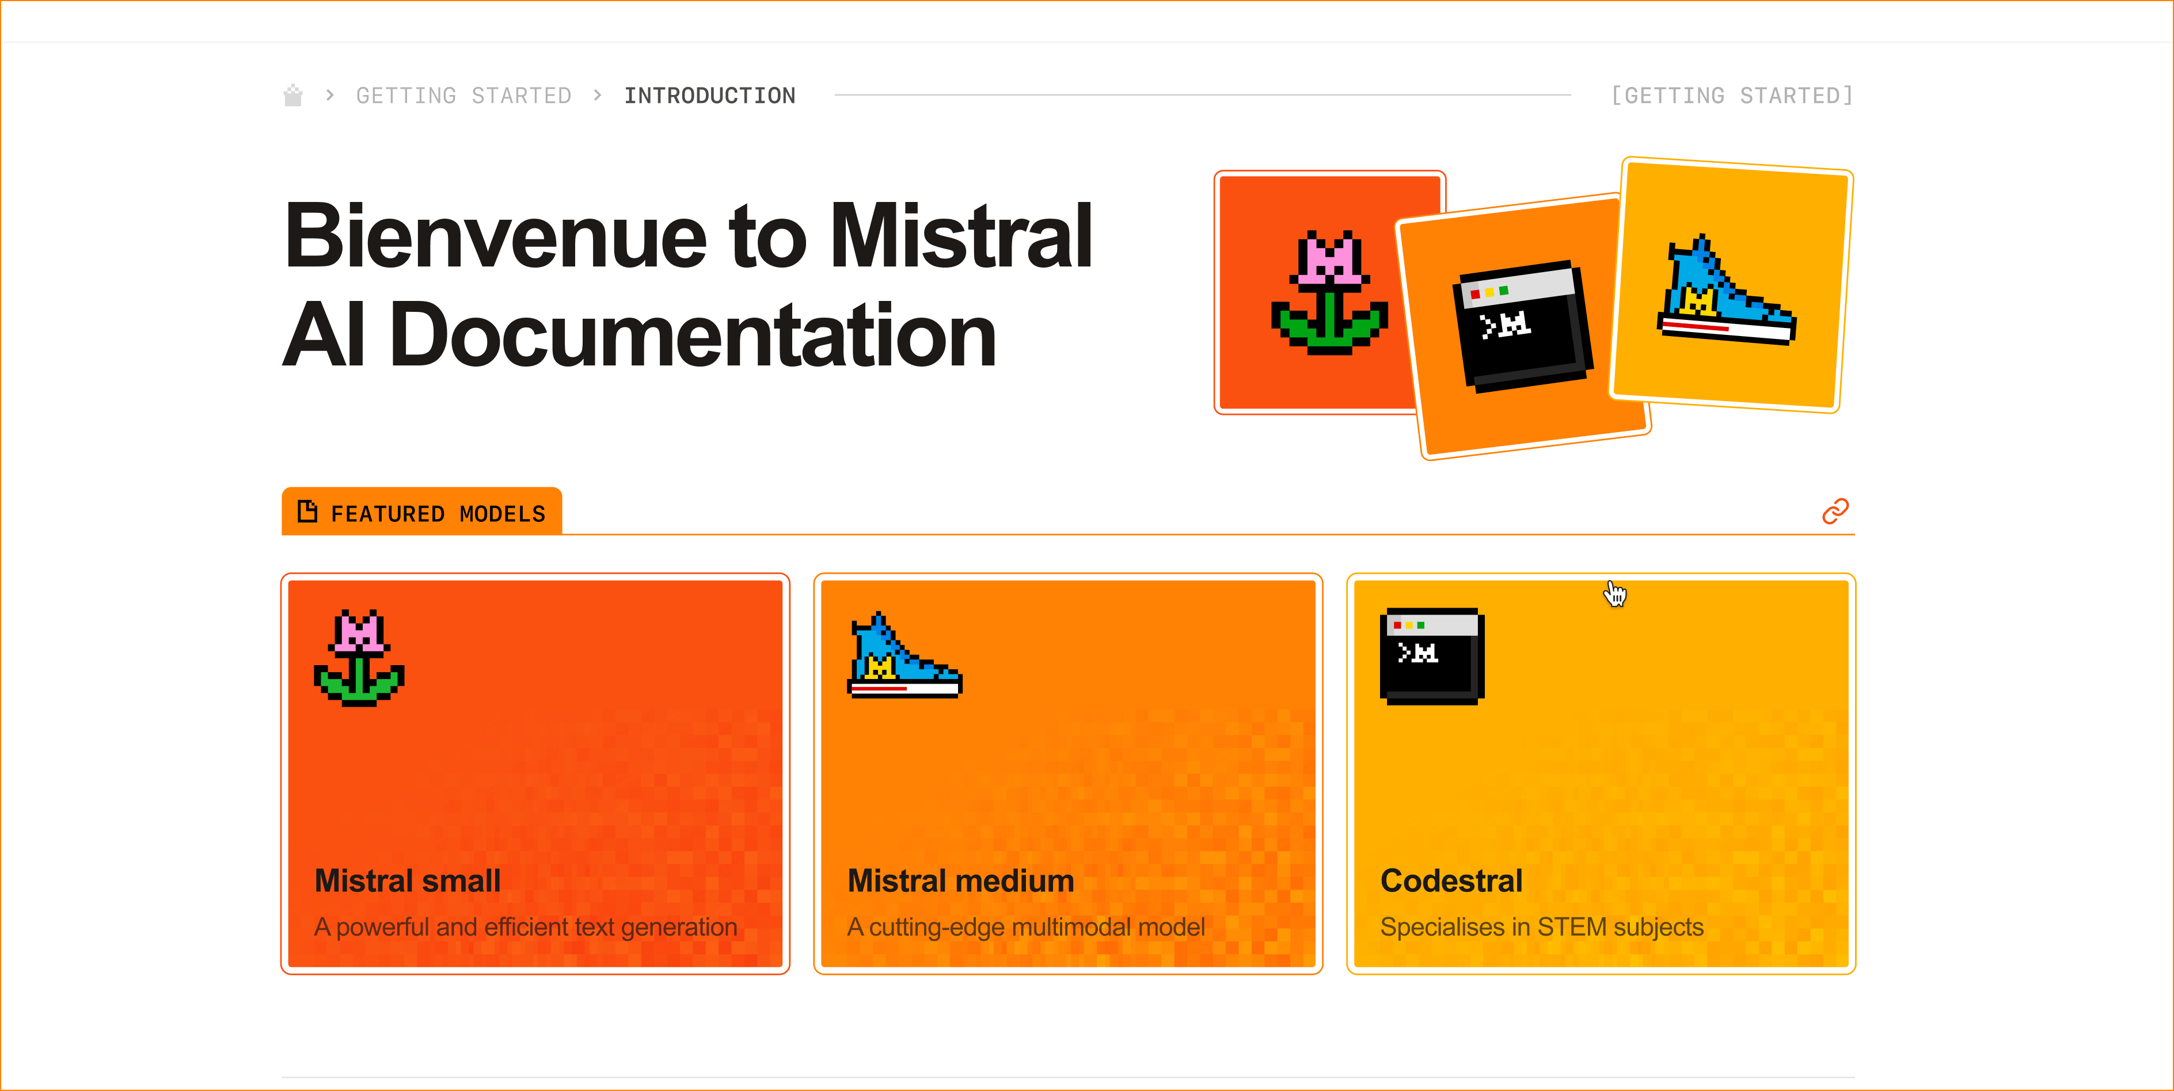Click the [Getting Started] section label
Screen dimensions: 2174x1091
pyautogui.click(x=1732, y=96)
